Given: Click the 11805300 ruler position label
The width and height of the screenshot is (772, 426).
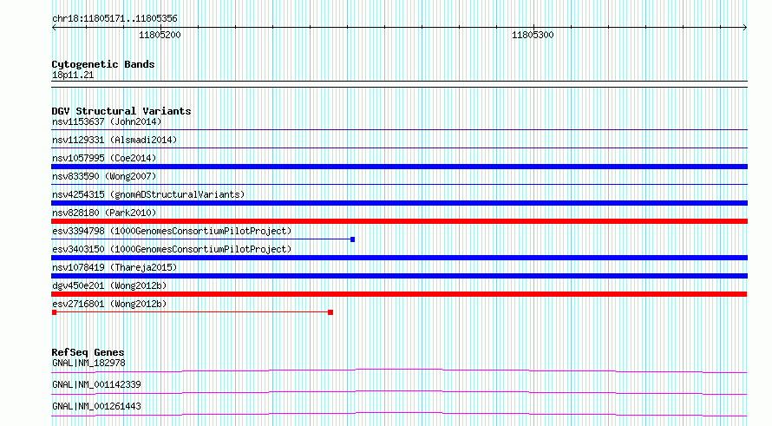Looking at the screenshot, I should [x=533, y=35].
